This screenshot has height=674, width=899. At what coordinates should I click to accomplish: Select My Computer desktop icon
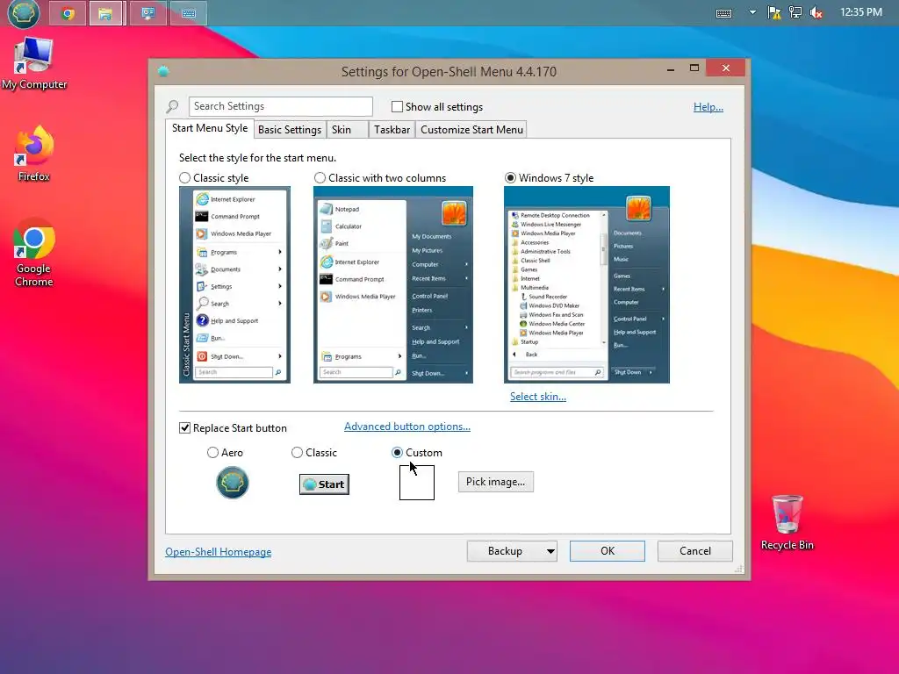click(34, 63)
